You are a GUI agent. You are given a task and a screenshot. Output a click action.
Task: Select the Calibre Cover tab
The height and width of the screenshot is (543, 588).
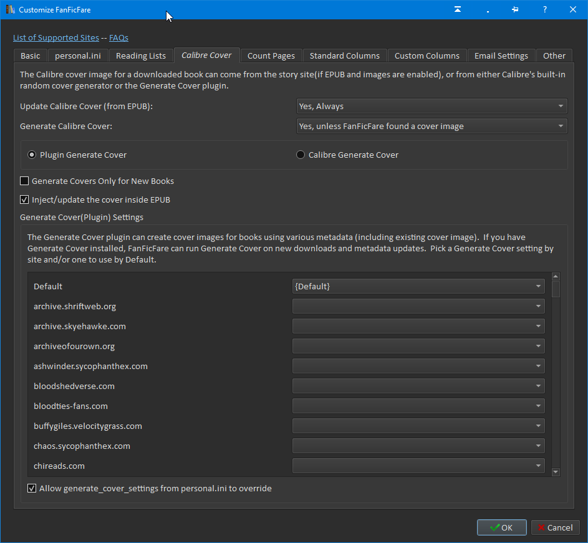click(206, 55)
